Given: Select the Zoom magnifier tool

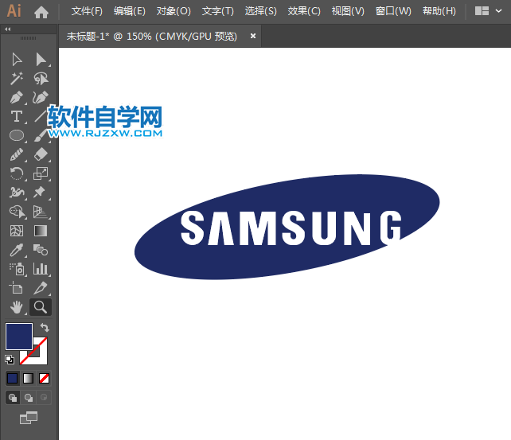Looking at the screenshot, I should point(41,307).
